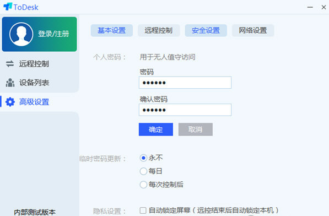Switch to the 安全设置 tab
This screenshot has width=329, height=216.
pyautogui.click(x=206, y=30)
